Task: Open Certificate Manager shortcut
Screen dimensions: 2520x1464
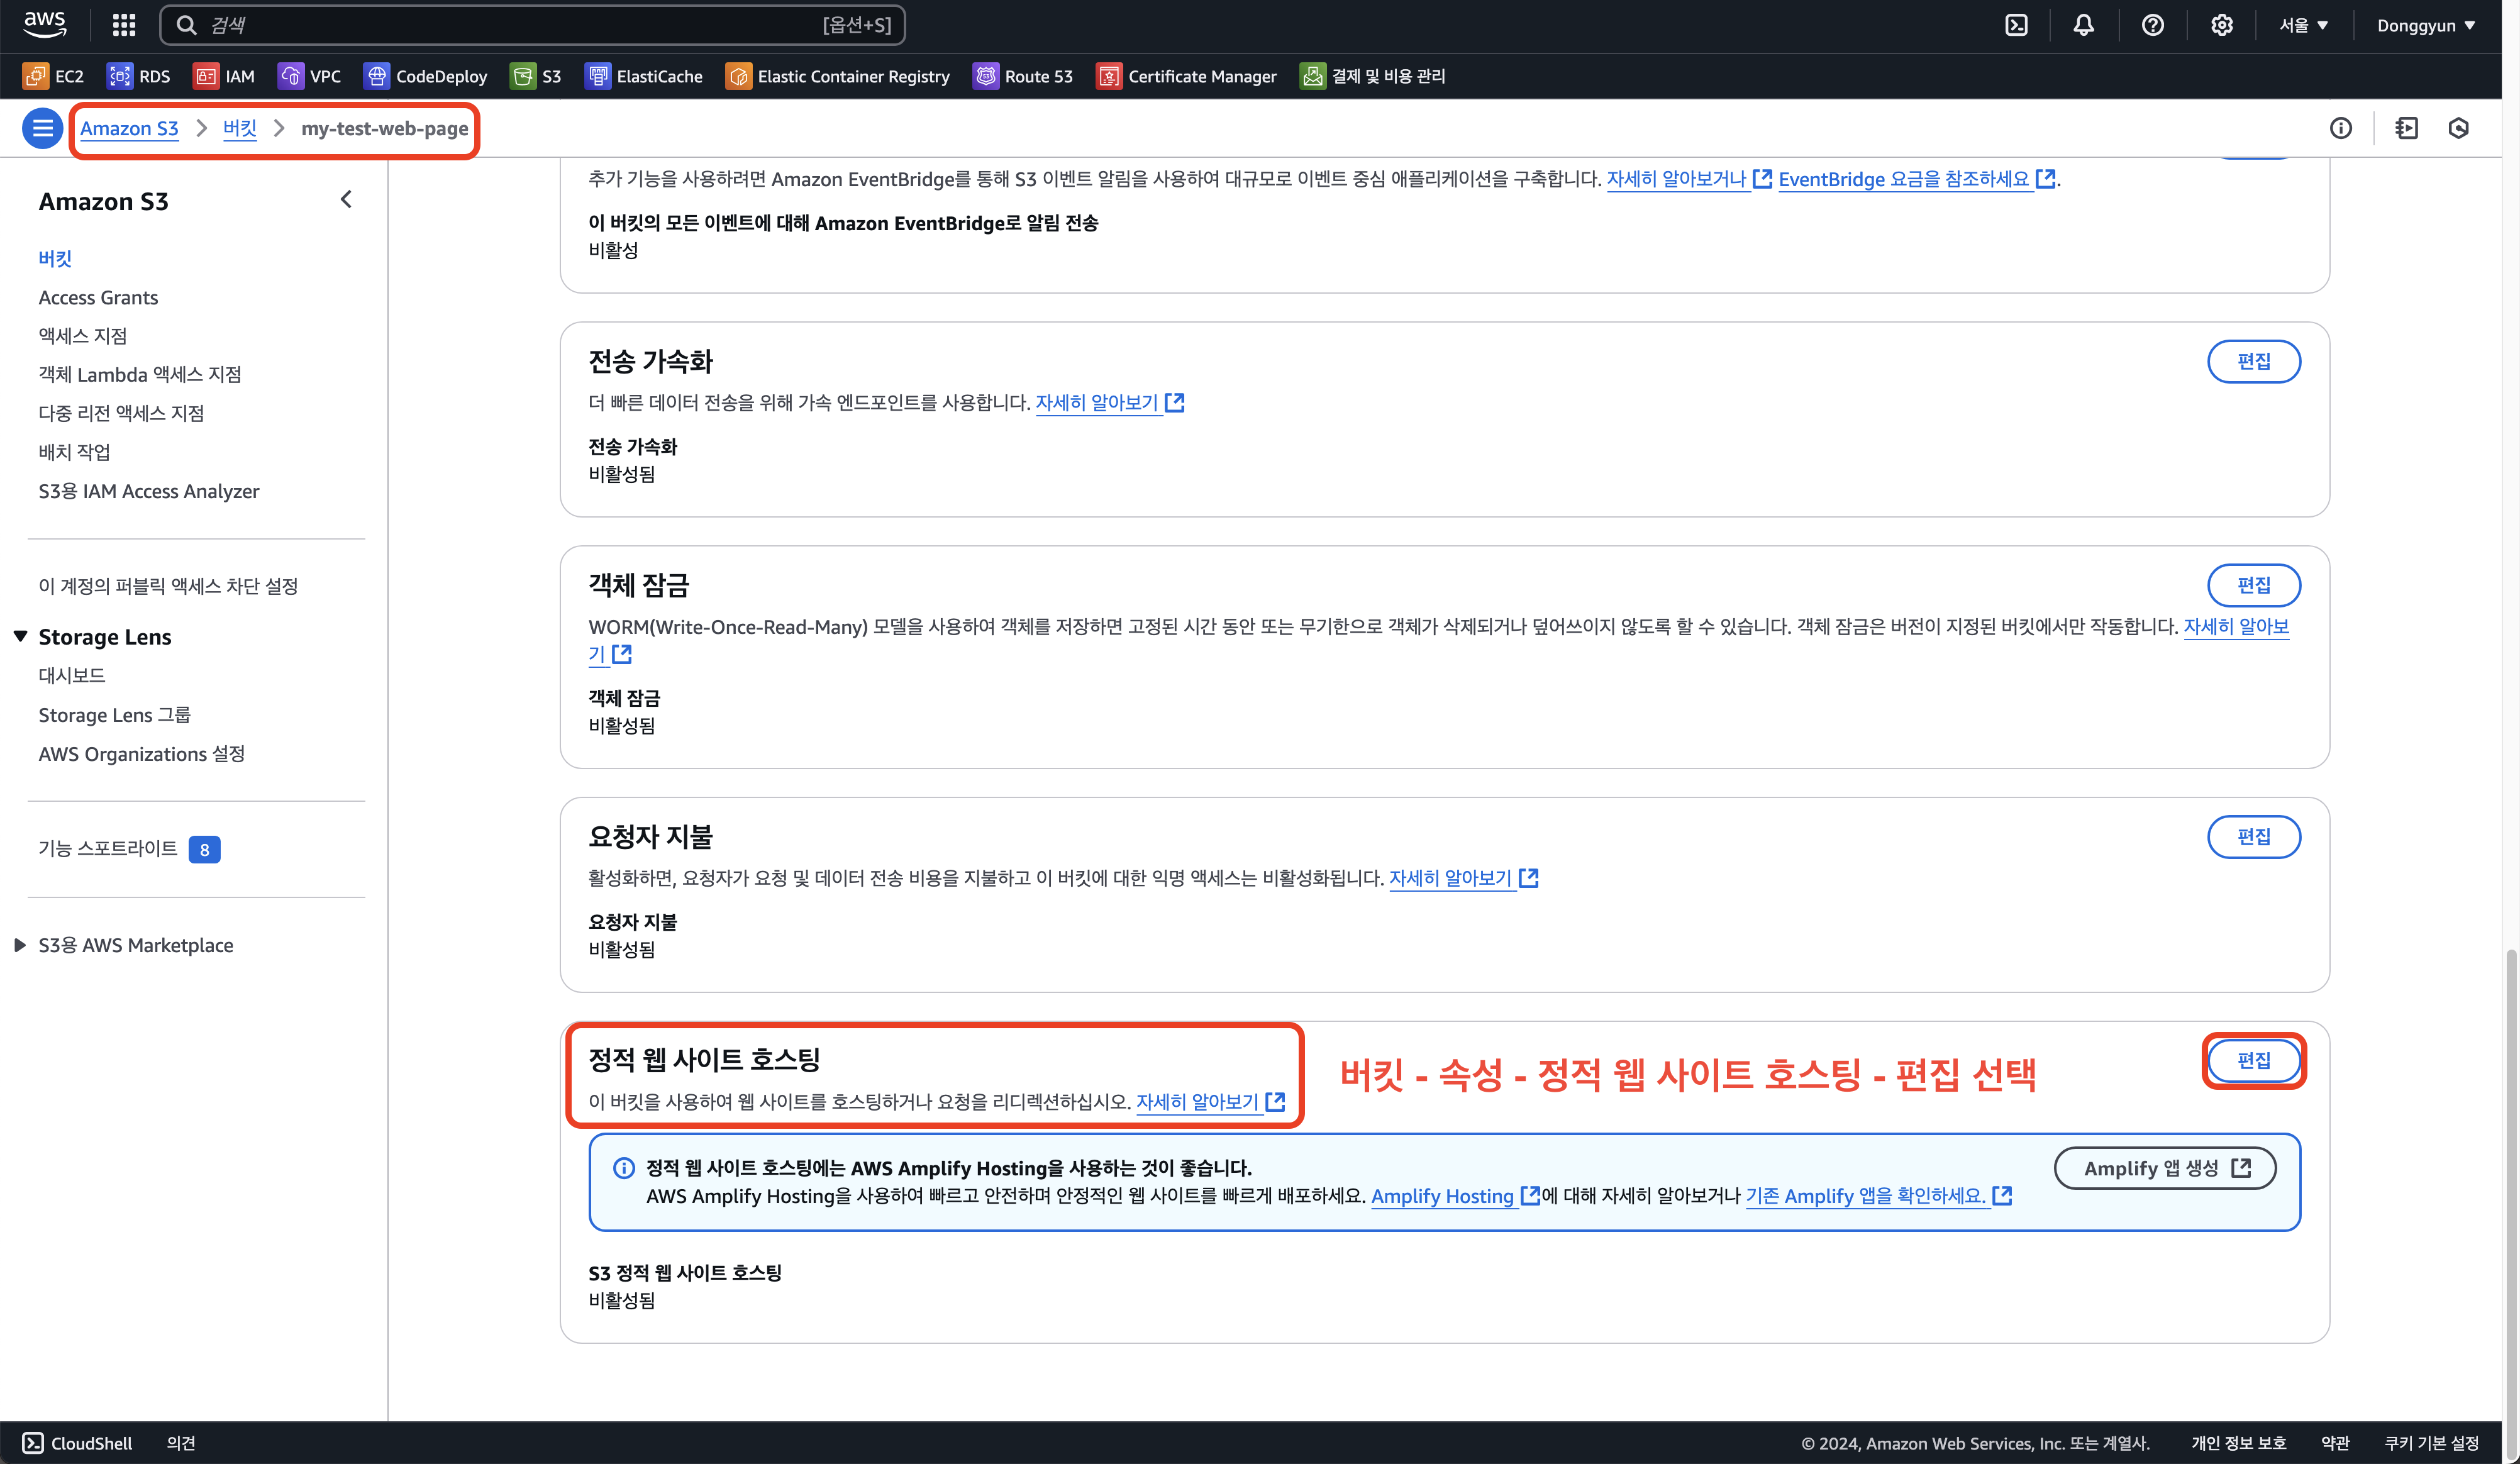Action: [1187, 76]
